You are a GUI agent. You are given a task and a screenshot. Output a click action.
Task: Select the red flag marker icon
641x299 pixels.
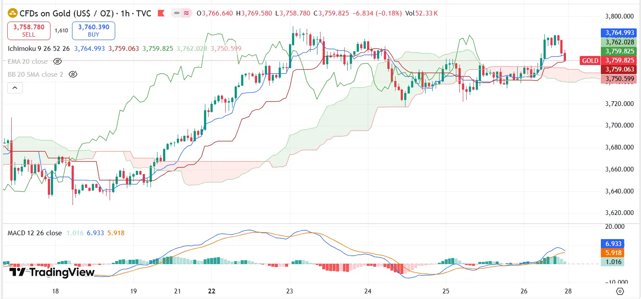pos(161,13)
